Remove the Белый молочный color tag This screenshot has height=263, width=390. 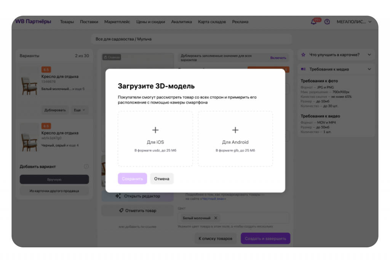click(216, 218)
